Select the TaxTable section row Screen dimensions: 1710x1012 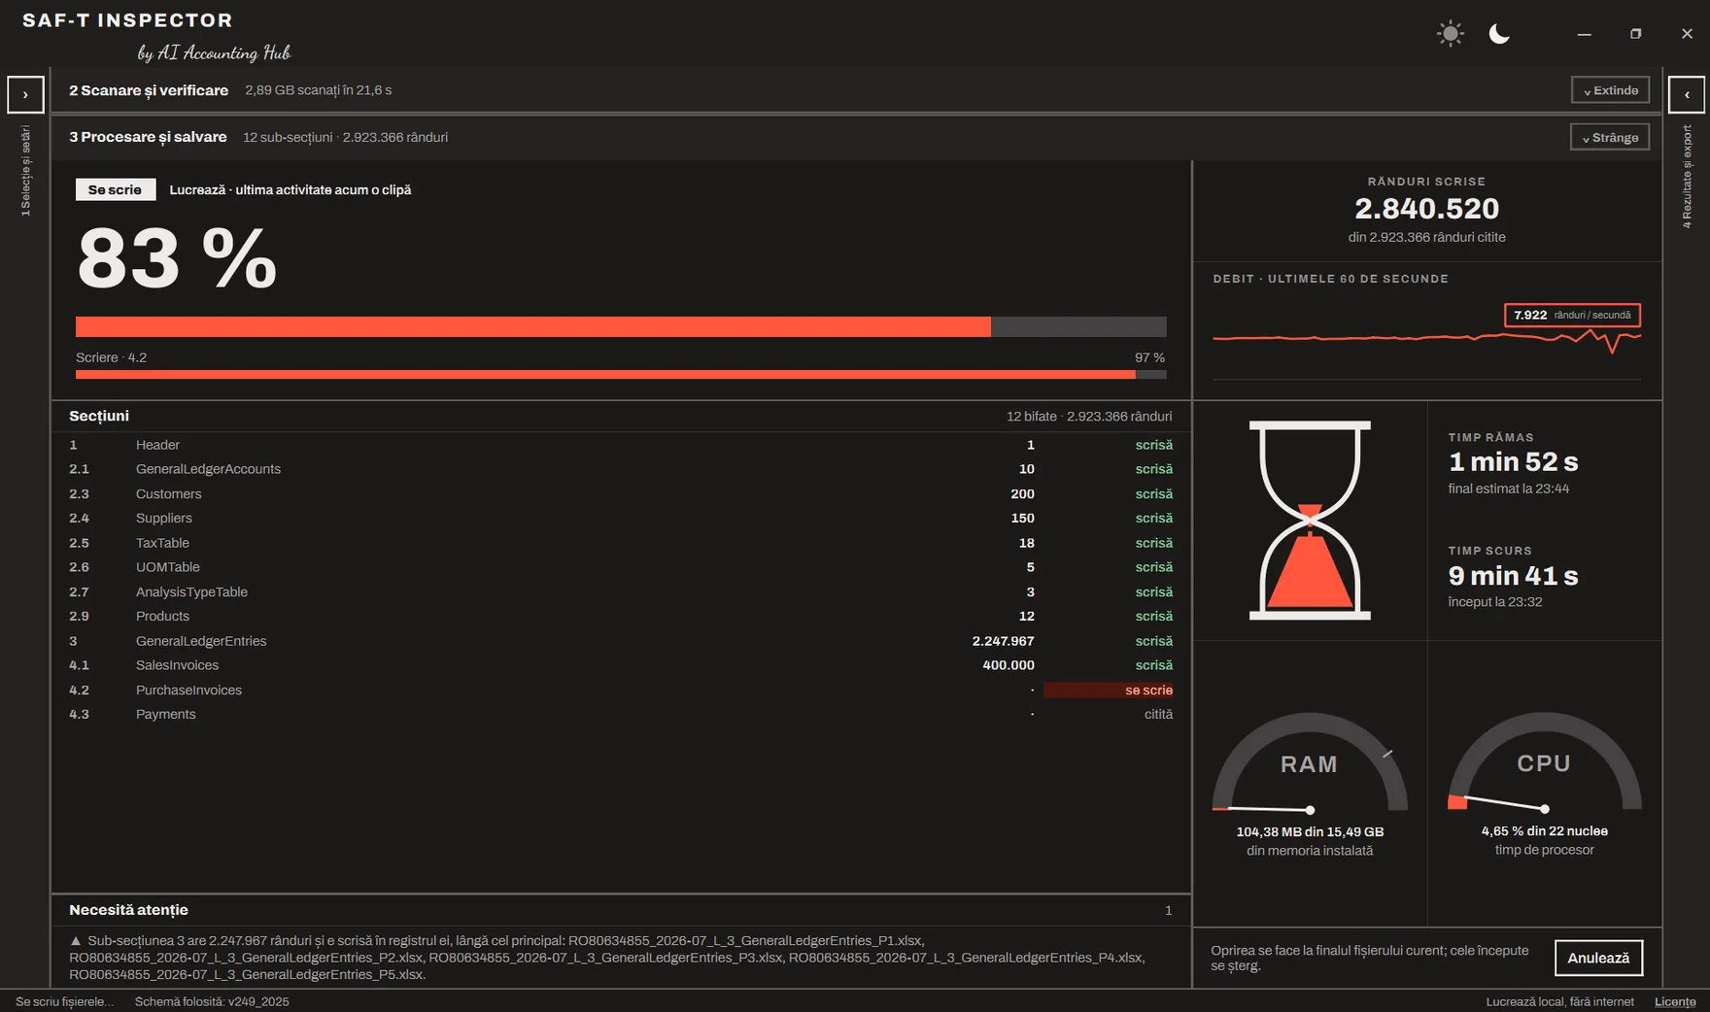pyautogui.click(x=621, y=543)
